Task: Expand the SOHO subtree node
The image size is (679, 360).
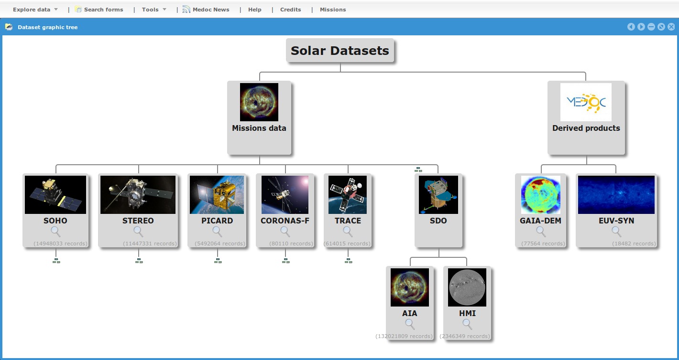Action: [56, 261]
